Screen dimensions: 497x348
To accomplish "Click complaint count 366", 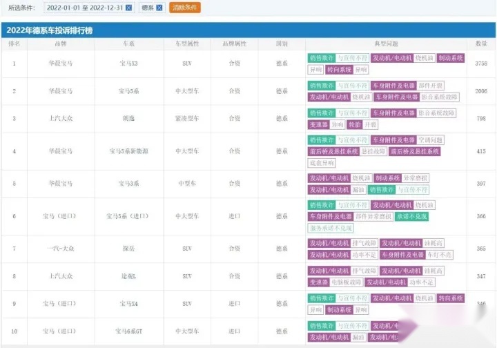I will (x=481, y=216).
